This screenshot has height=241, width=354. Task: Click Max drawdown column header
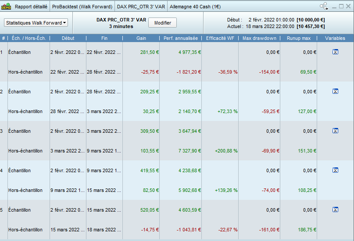tap(259, 38)
